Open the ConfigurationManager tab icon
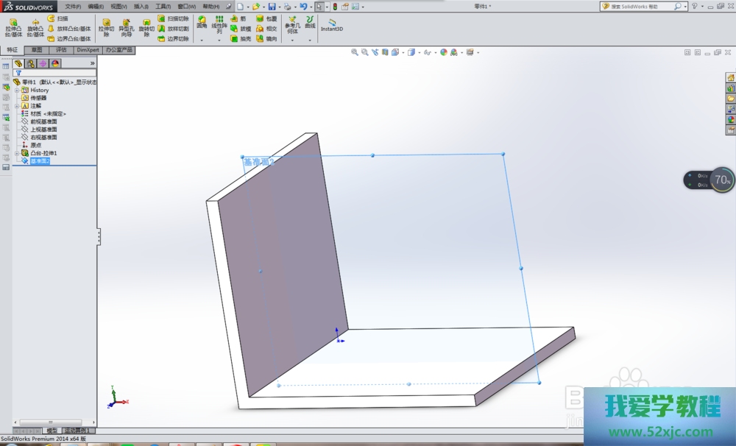 coord(43,63)
